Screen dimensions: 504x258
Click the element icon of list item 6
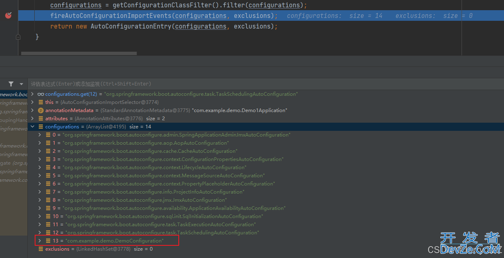click(48, 184)
